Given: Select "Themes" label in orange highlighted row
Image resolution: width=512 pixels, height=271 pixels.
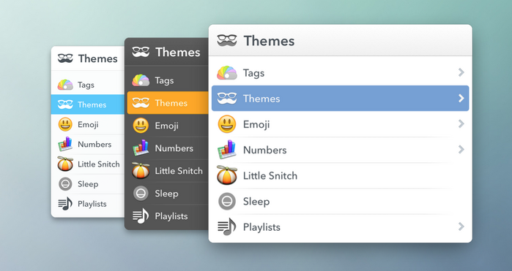Looking at the screenshot, I should pos(171,103).
